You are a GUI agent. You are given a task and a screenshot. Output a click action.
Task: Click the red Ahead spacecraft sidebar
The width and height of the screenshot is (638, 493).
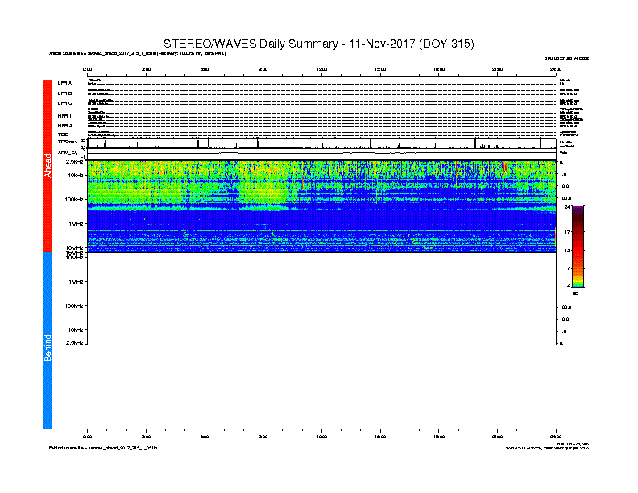[48, 166]
